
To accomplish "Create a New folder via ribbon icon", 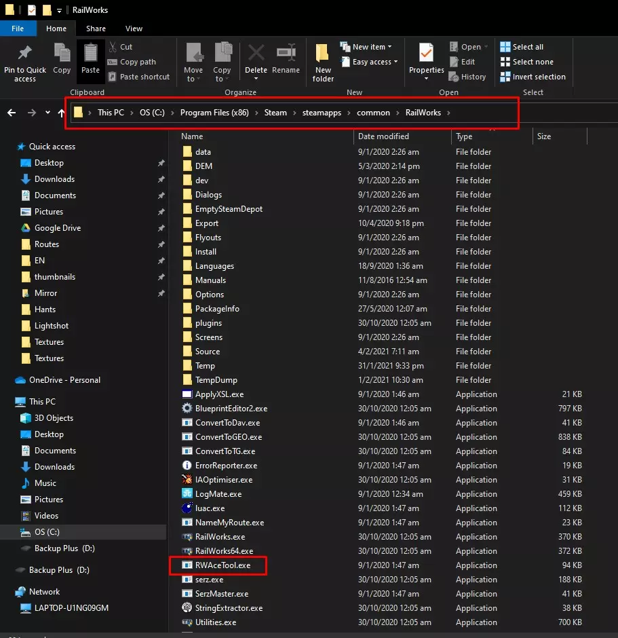I will click(323, 54).
